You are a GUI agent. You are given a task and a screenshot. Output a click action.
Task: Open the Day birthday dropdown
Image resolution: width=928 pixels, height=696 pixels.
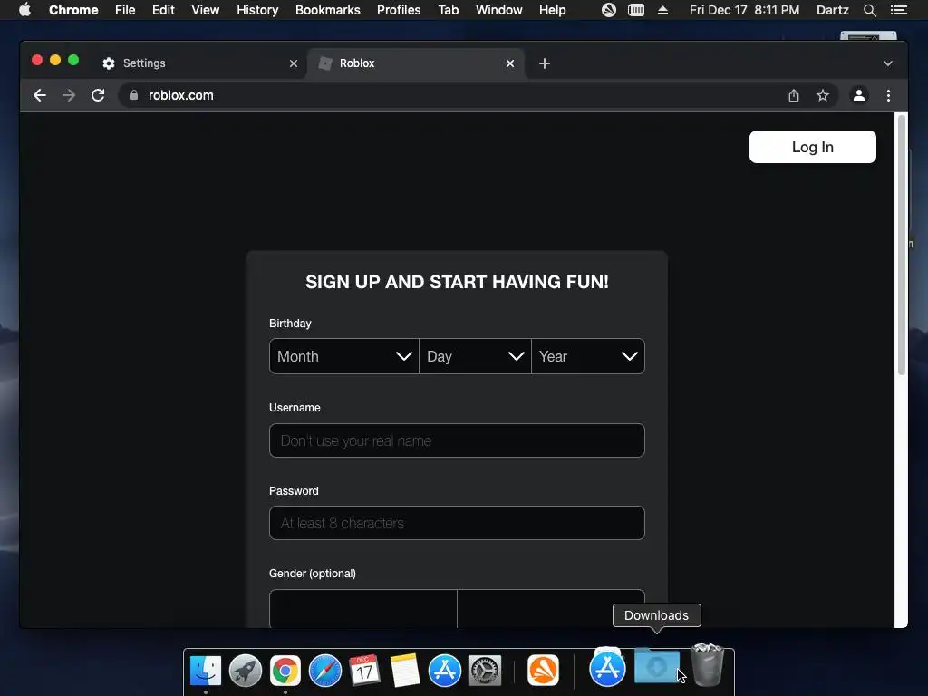475,356
